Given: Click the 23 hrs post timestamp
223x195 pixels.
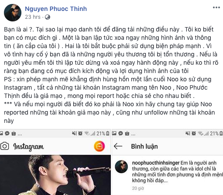Looking at the screenshot, I should click(33, 17).
